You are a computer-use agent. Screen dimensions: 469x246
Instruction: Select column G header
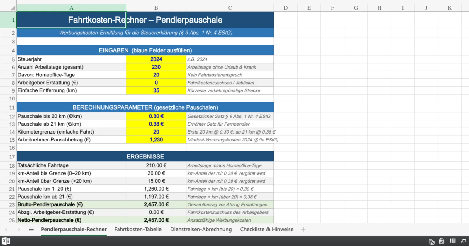[x=356, y=8]
